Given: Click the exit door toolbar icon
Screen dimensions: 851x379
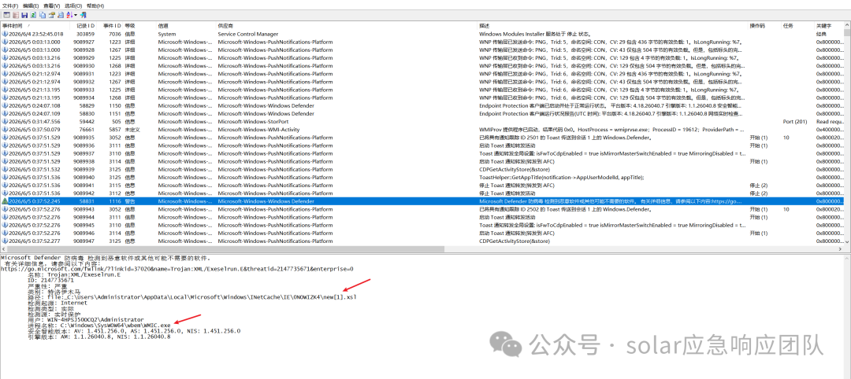Looking at the screenshot, I should [83, 15].
